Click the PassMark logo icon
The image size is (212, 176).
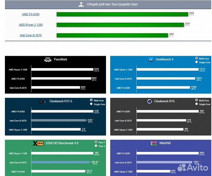tap(47, 59)
